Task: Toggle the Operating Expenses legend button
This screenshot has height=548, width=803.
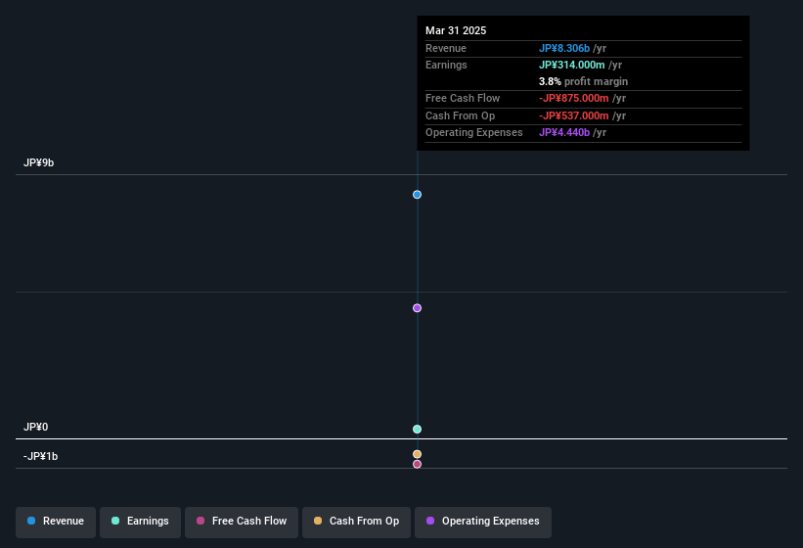Action: [x=483, y=522]
